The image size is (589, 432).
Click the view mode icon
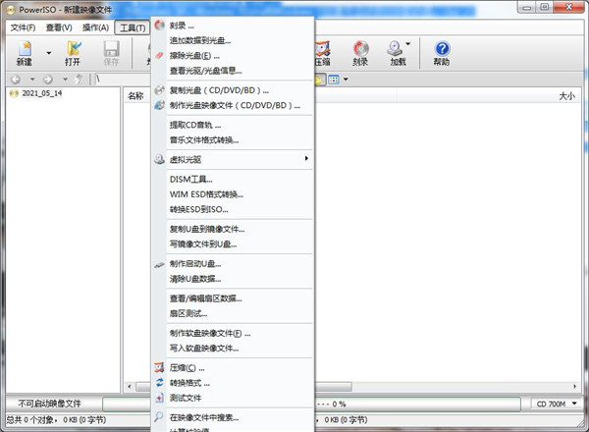pos(334,80)
